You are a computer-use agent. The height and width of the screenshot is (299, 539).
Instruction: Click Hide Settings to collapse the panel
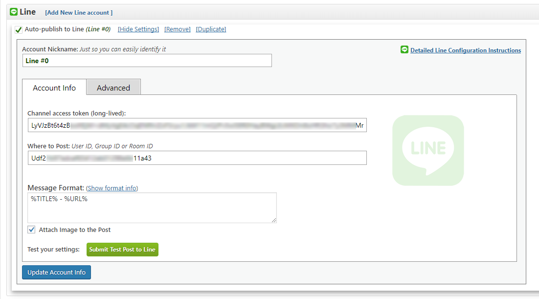(x=138, y=29)
